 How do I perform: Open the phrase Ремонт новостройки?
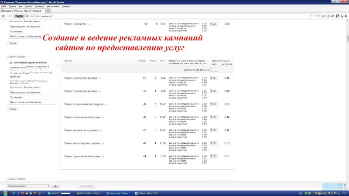(75, 24)
